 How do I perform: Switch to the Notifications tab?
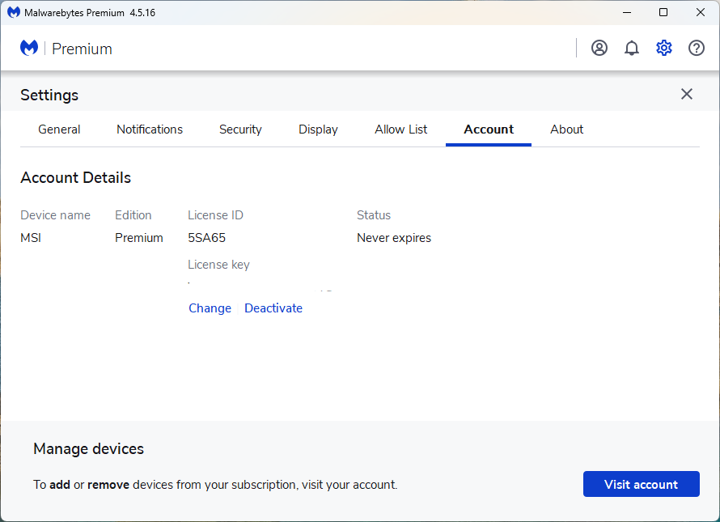pos(150,129)
